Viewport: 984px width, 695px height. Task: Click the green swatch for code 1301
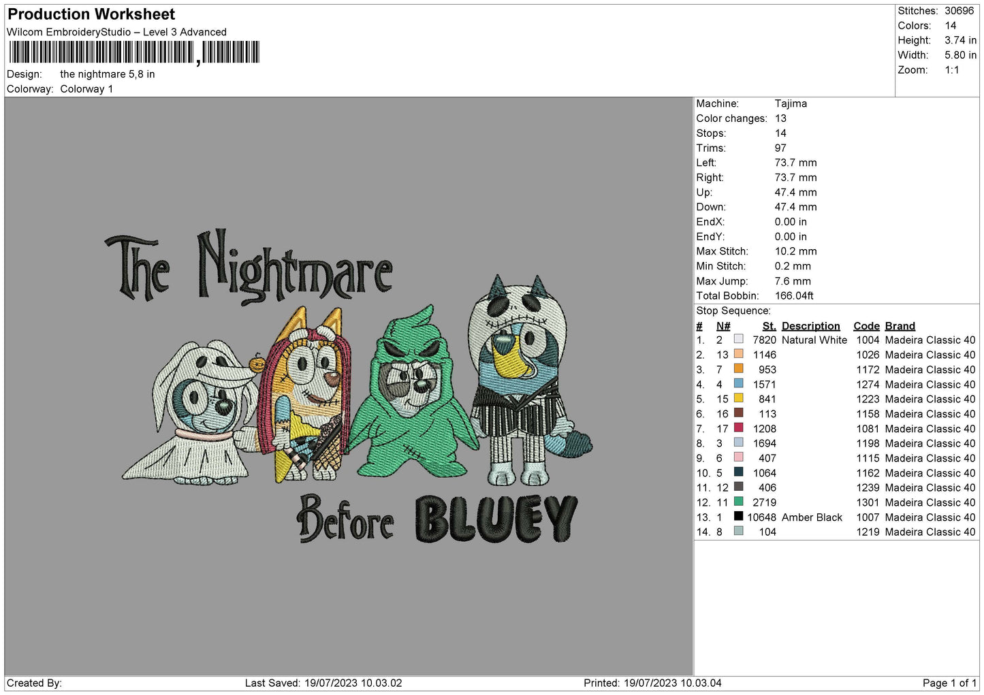(x=738, y=502)
